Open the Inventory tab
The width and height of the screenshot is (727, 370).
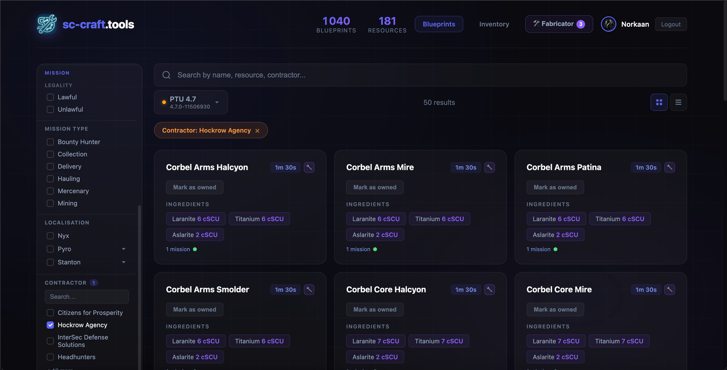494,24
